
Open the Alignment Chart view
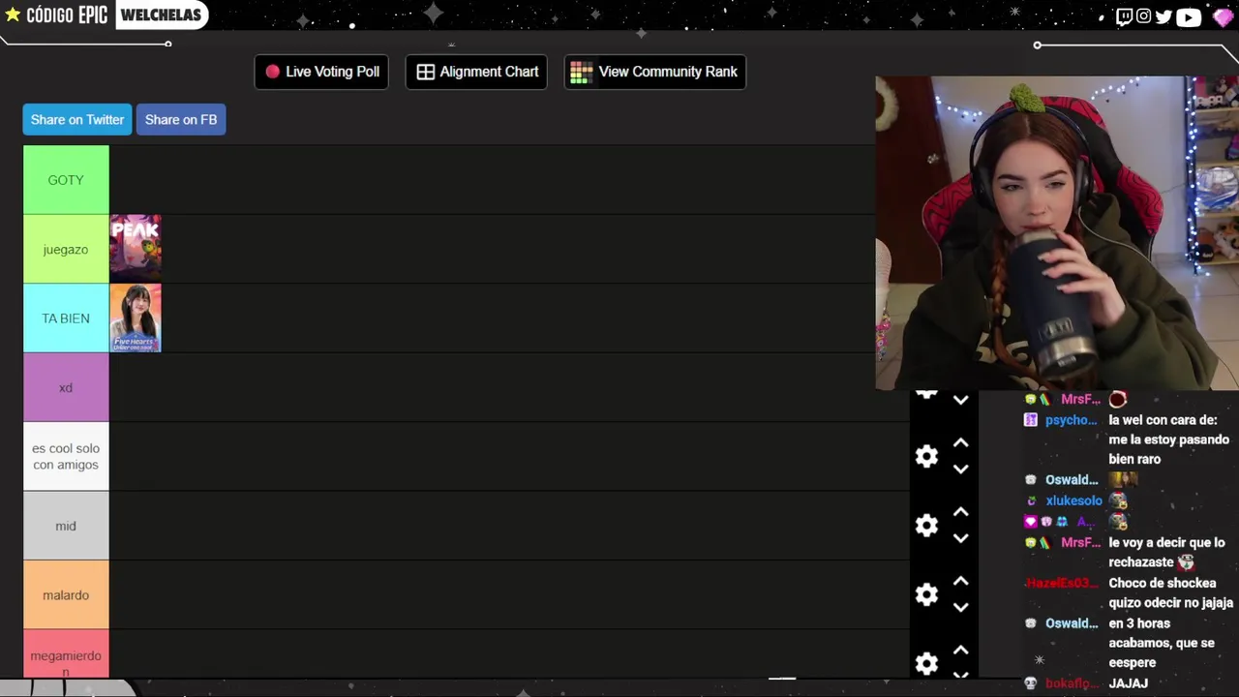(x=476, y=72)
